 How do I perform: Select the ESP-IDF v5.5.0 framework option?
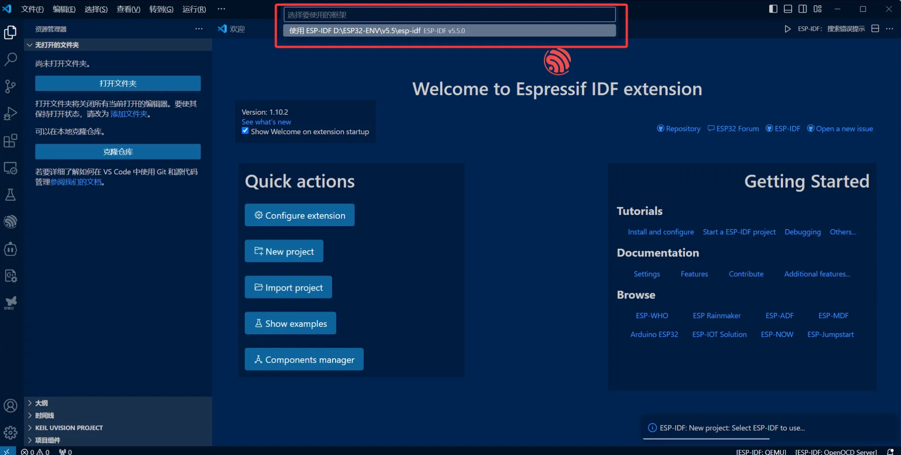pos(449,30)
